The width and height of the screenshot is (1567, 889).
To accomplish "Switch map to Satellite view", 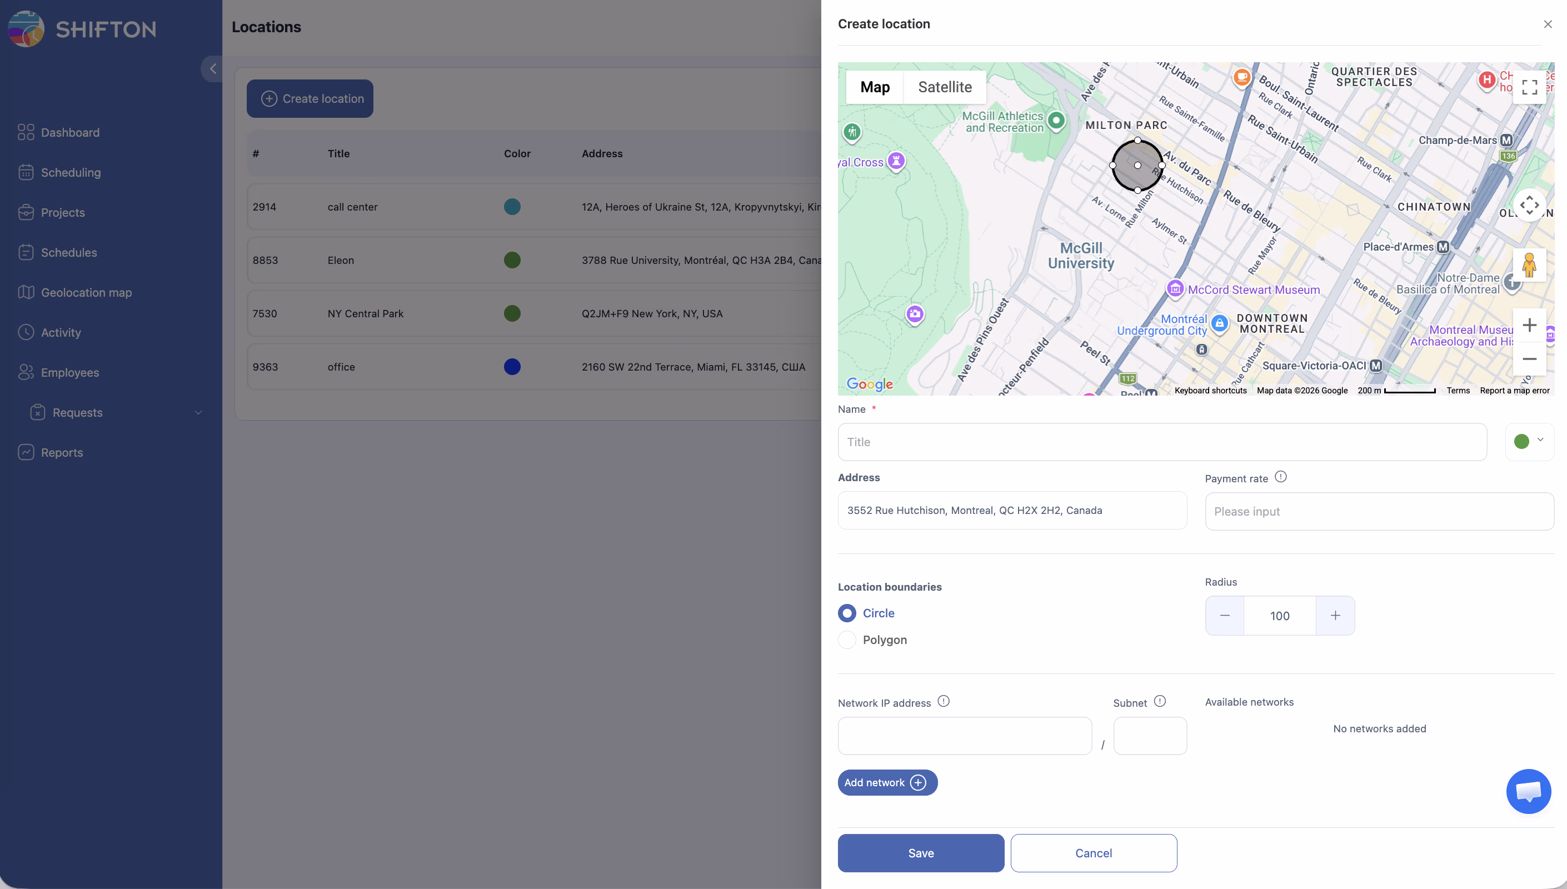I will (x=944, y=87).
